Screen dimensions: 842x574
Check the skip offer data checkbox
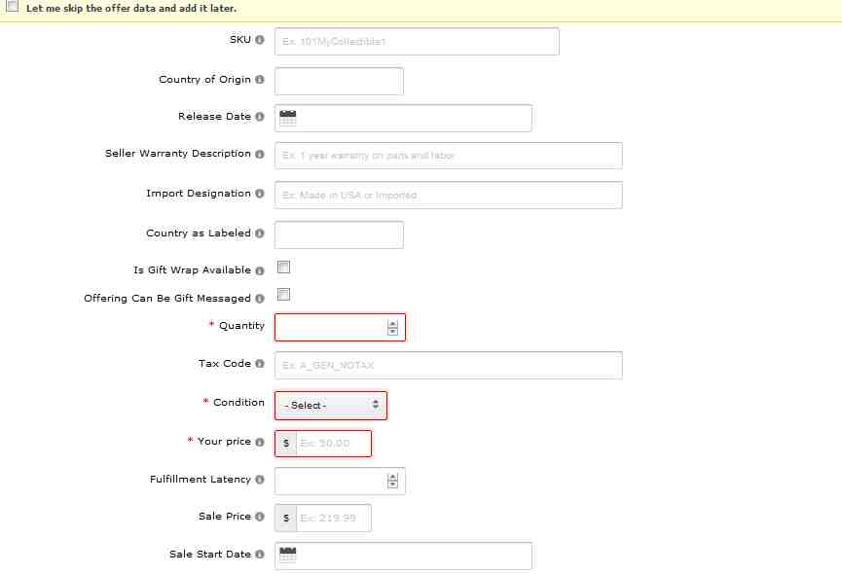click(x=12, y=7)
